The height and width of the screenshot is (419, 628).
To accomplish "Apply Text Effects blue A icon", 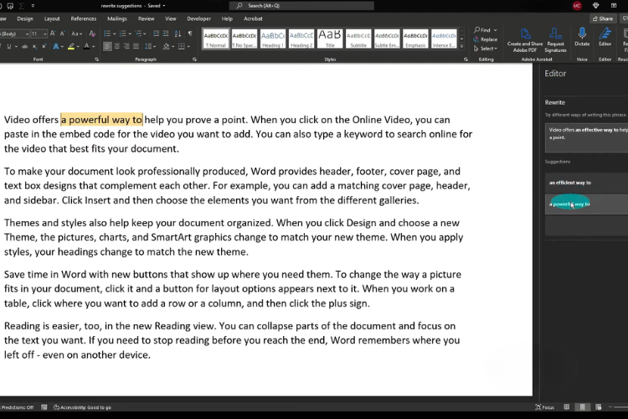I will point(55,47).
